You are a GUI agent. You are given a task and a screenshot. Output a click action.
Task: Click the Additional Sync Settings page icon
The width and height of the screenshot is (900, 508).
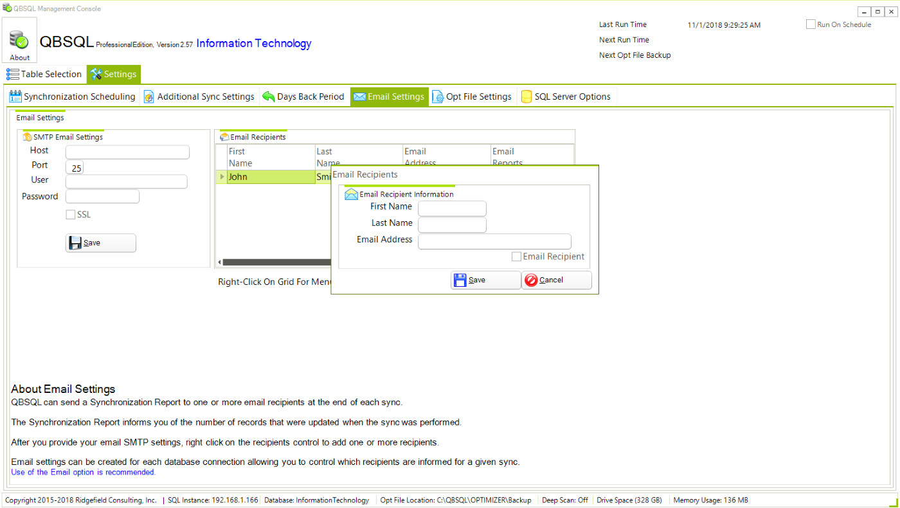(148, 96)
